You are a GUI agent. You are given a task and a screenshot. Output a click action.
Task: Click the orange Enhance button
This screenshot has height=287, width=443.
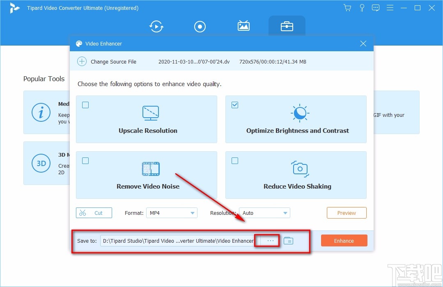click(x=344, y=241)
